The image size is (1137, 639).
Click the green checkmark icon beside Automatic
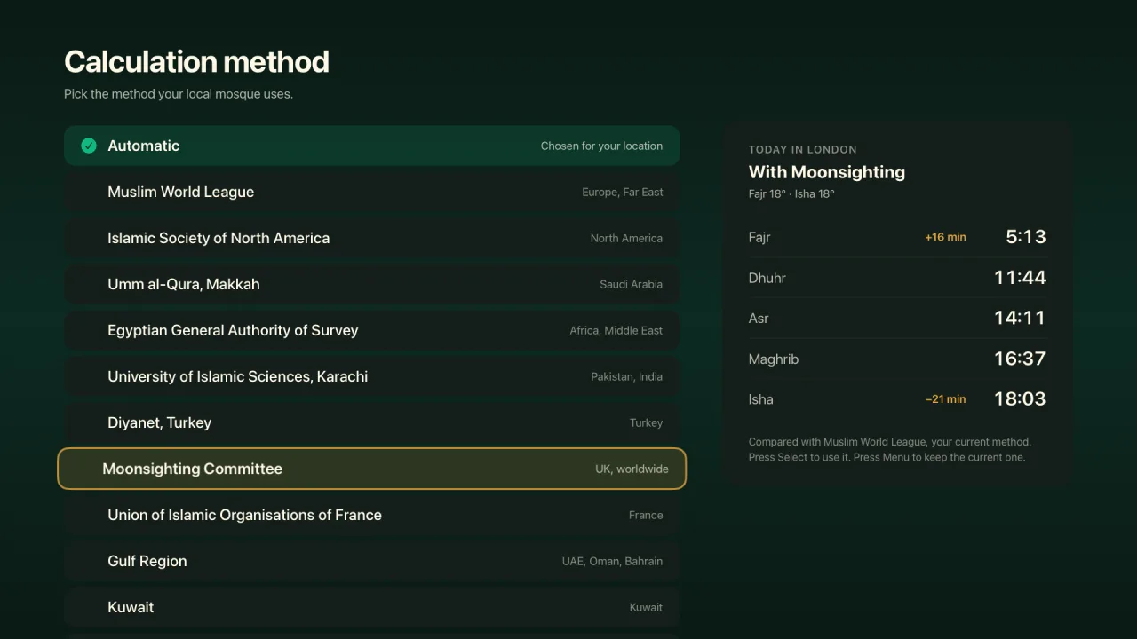(x=89, y=146)
